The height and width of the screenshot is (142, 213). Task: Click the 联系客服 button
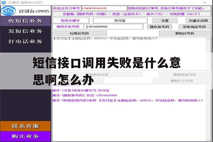(26, 126)
